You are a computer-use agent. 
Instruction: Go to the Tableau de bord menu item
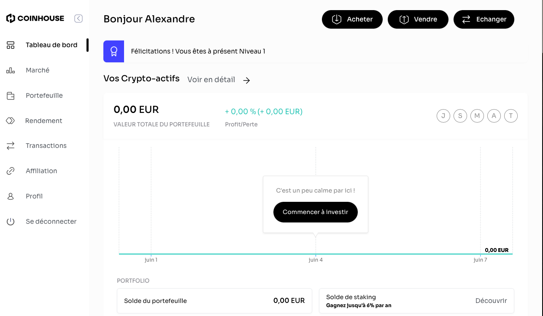pyautogui.click(x=51, y=45)
